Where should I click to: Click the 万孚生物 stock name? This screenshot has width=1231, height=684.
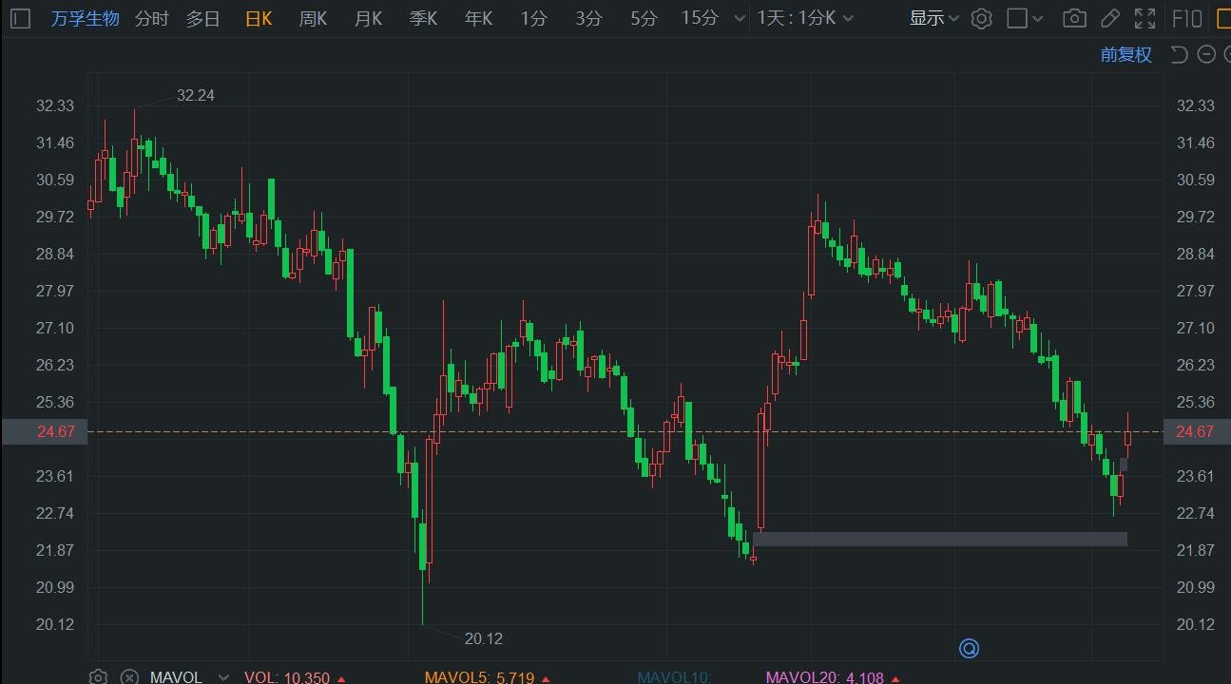tap(85, 18)
